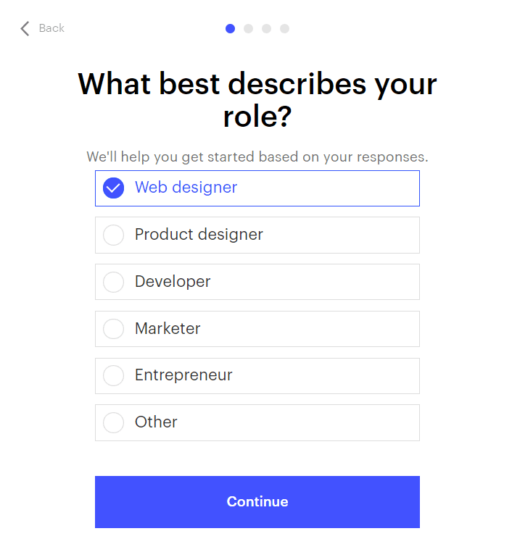Choose the Entrepreneur role option label
512x560 pixels.
pos(183,375)
